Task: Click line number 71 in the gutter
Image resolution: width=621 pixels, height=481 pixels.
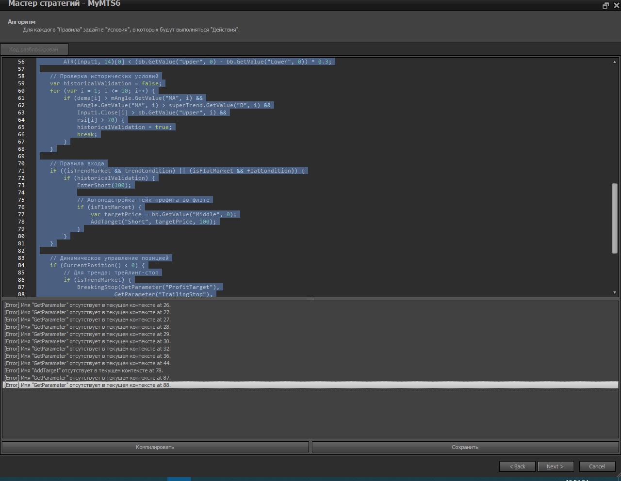Action: coord(21,171)
